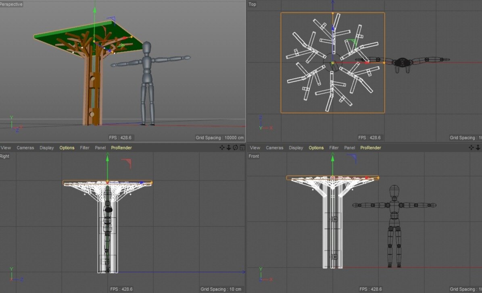Screen dimensions: 482x293
Task: Click green Y-axis arrowhead in Right view
Action: [107, 158]
